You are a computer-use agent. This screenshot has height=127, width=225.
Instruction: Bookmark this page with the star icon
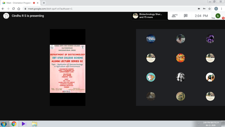pos(210,9)
